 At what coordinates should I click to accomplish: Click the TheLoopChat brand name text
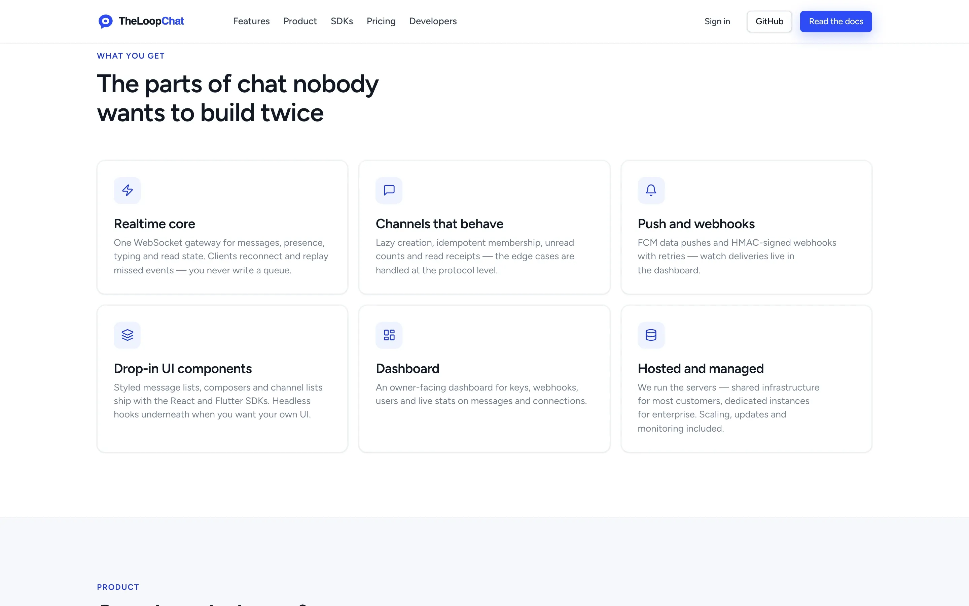coord(151,21)
